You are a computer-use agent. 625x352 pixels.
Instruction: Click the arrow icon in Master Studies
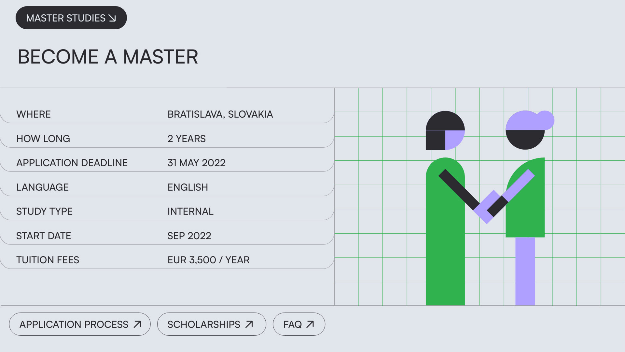pyautogui.click(x=112, y=18)
